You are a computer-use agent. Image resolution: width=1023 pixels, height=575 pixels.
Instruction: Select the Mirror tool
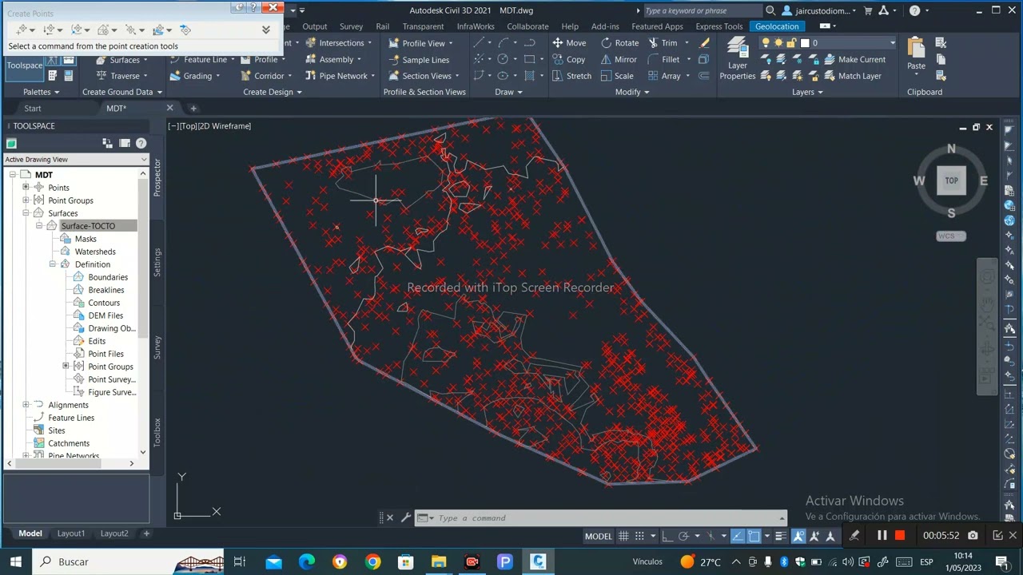[x=619, y=59]
